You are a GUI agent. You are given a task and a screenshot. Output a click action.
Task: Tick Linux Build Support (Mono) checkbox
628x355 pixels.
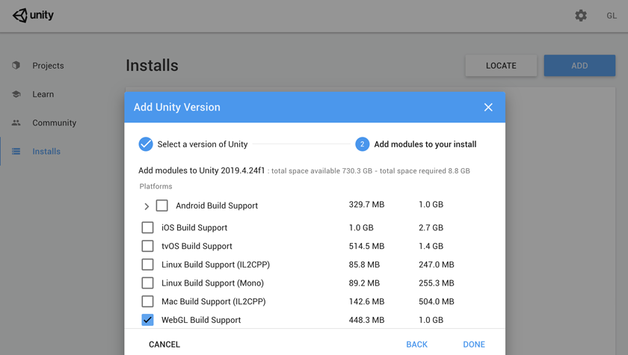pos(147,283)
